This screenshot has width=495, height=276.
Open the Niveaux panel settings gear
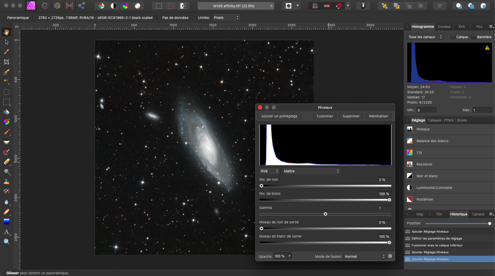click(390, 256)
